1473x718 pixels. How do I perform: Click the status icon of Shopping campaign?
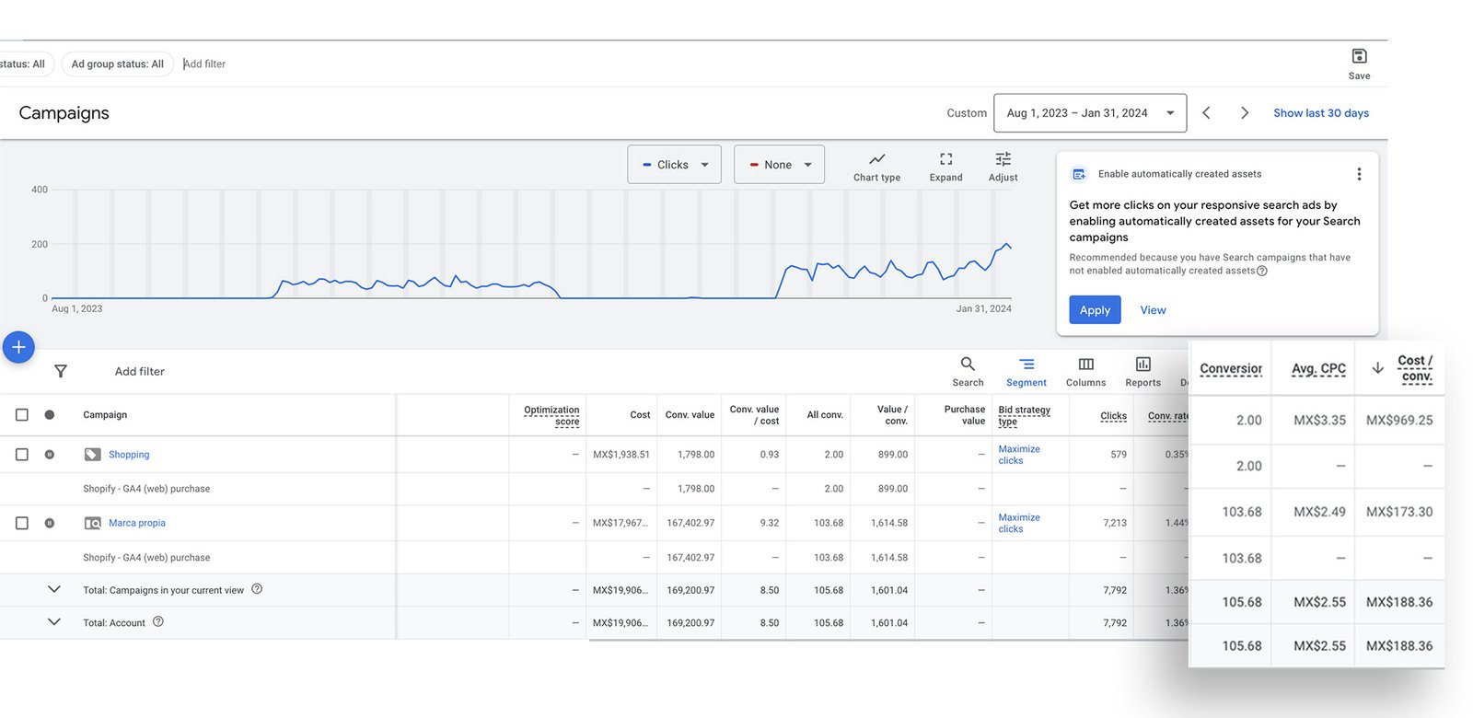click(50, 454)
